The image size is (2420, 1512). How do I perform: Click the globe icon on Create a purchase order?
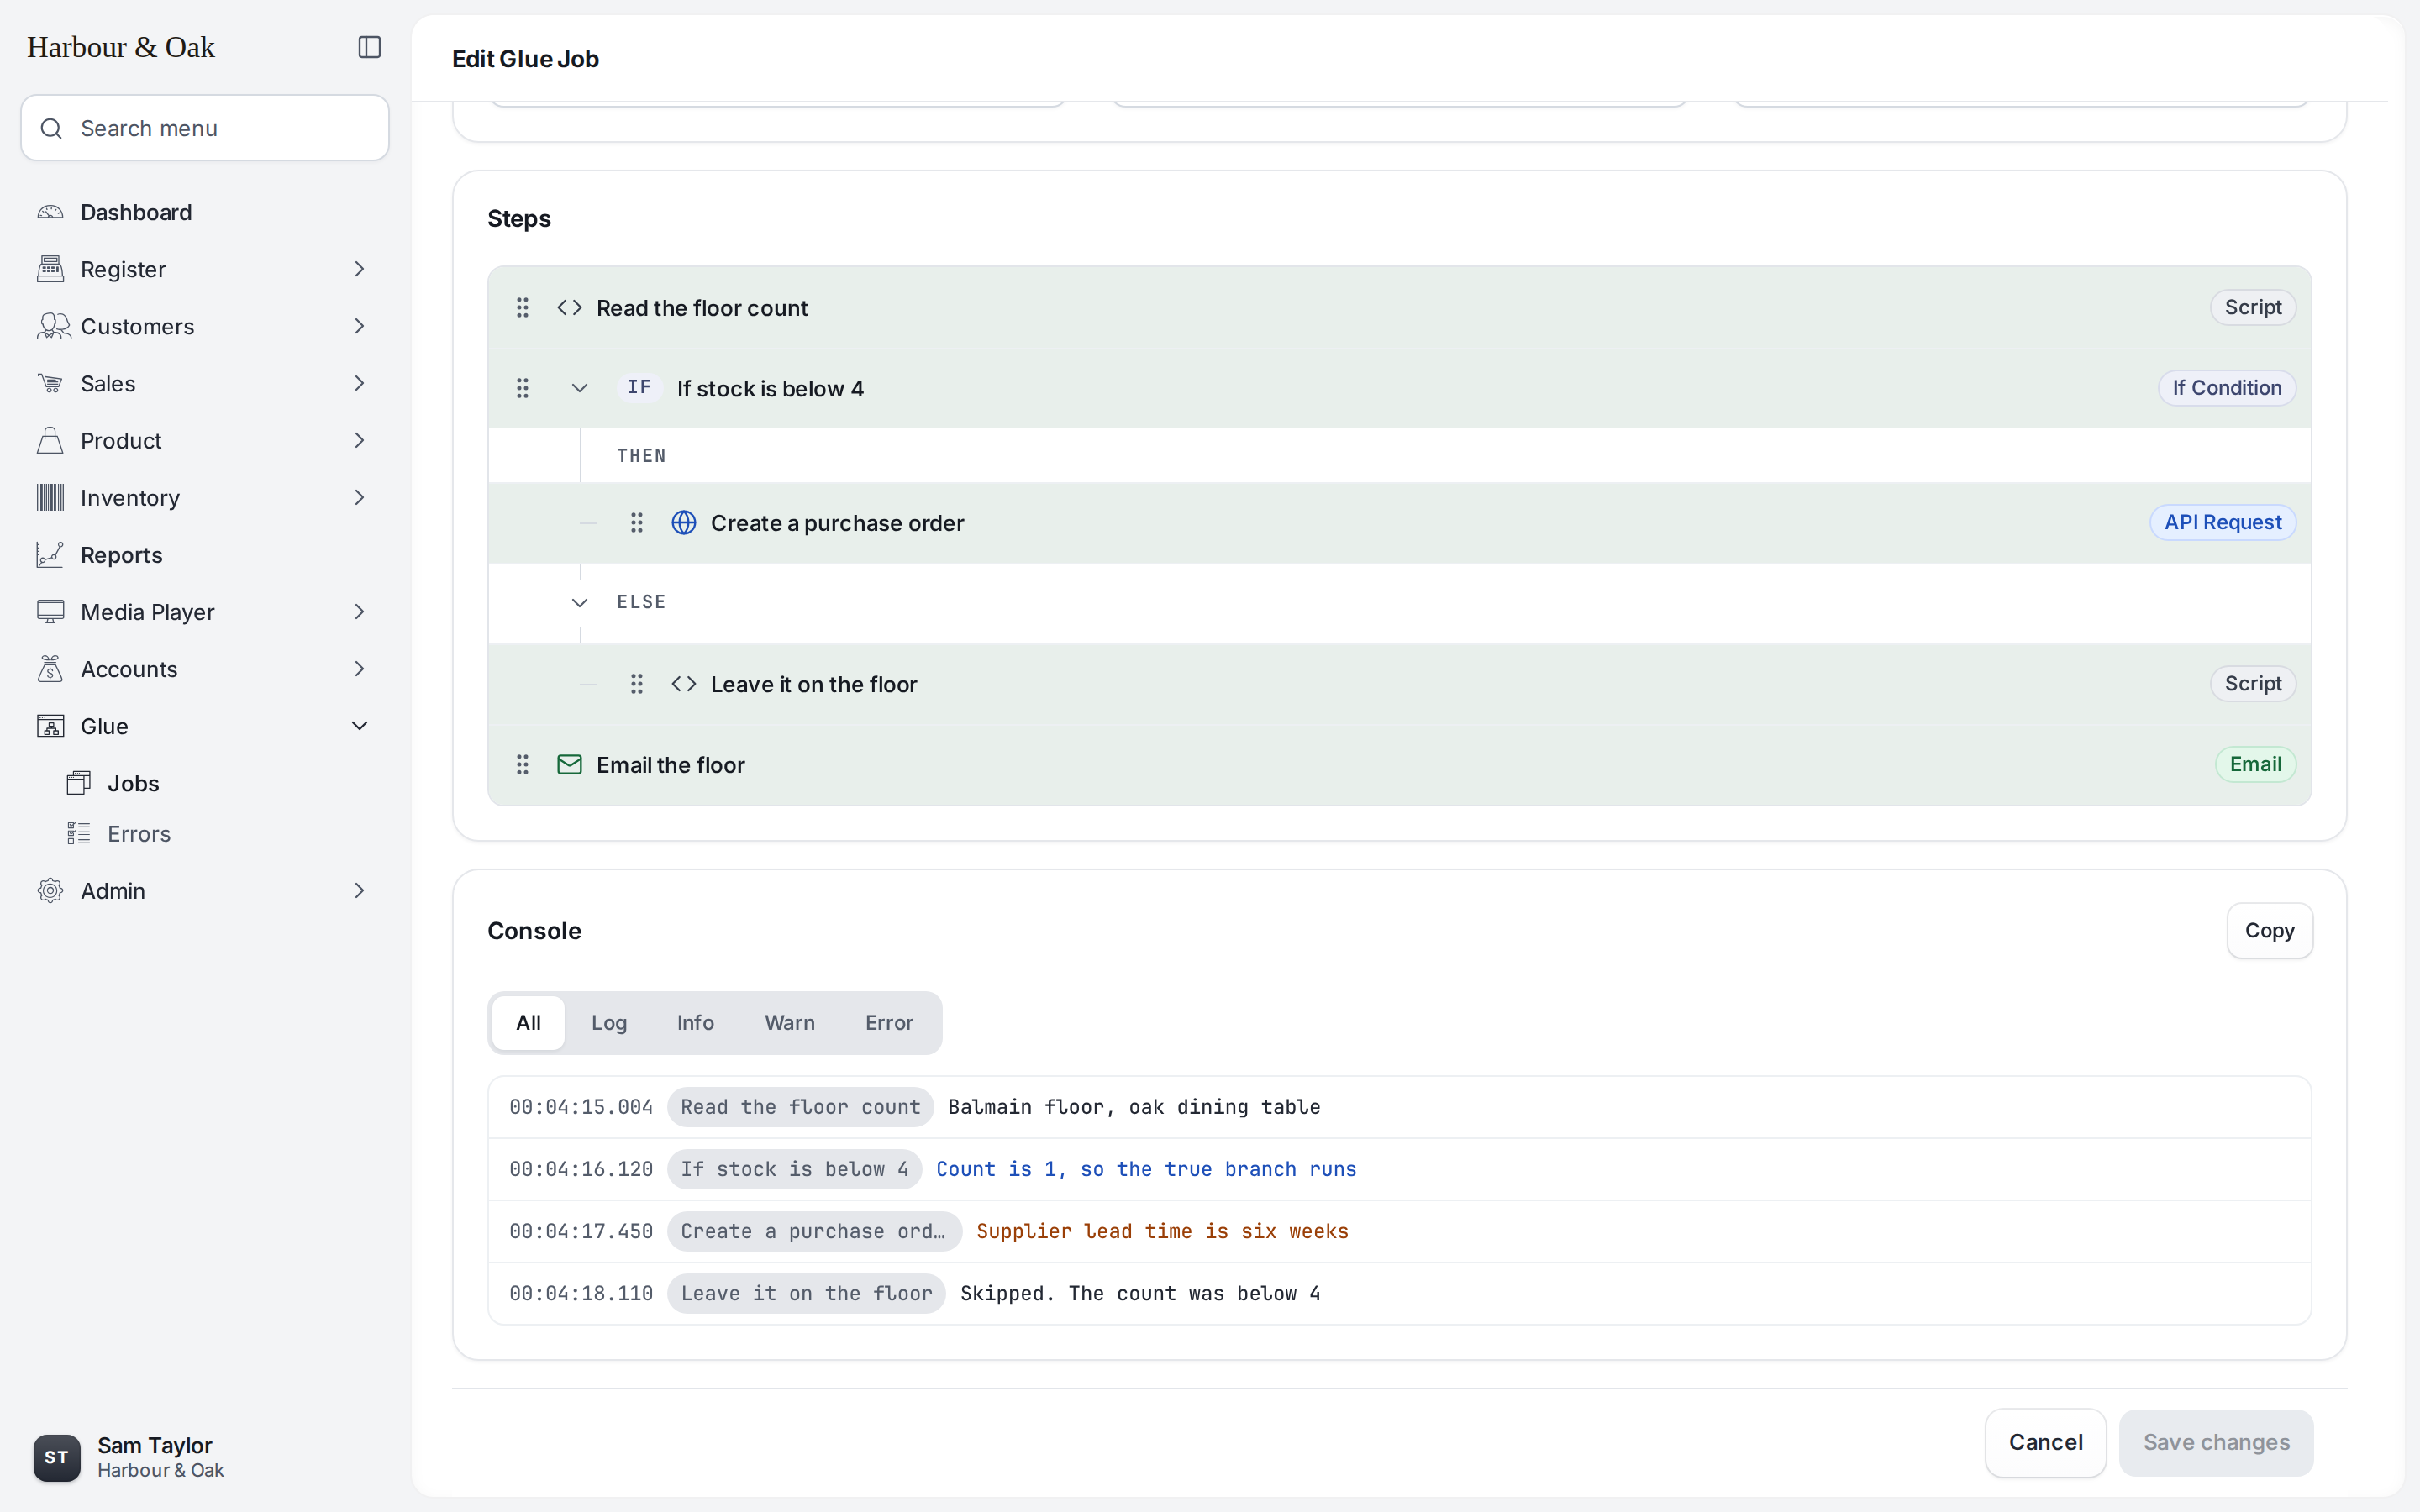pyautogui.click(x=683, y=523)
